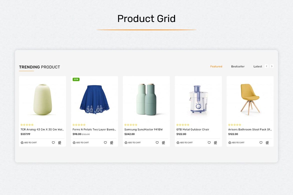View the cream vase product image
Viewport: 293px width, 195px height.
43,99
